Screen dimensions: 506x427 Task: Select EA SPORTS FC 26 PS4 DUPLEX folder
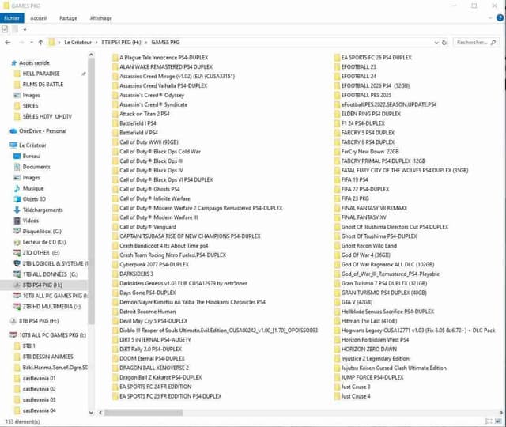(376, 58)
